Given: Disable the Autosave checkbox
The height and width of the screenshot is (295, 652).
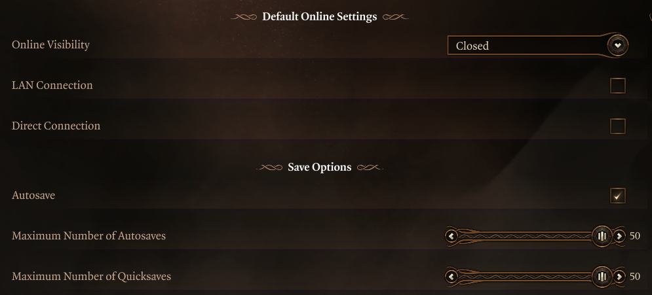Looking at the screenshot, I should pyautogui.click(x=617, y=196).
